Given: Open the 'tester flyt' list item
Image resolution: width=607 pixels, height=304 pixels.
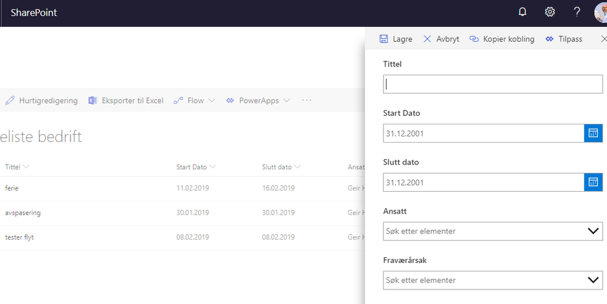Looking at the screenshot, I should coord(19,237).
